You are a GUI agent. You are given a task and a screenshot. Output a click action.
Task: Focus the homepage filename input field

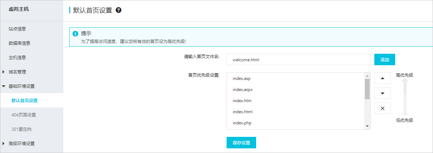click(x=299, y=59)
